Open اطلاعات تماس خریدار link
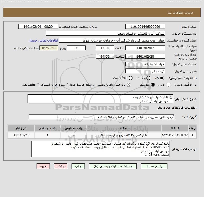Image resolution: width=204 pixels, height=197 pixels. tap(44, 40)
